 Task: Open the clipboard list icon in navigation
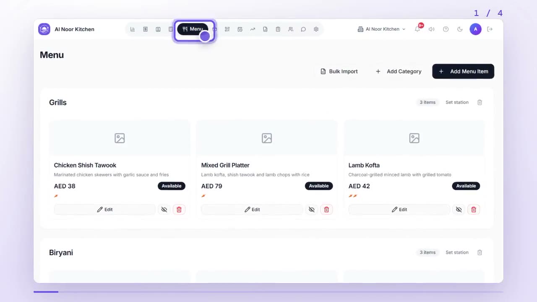(x=278, y=29)
